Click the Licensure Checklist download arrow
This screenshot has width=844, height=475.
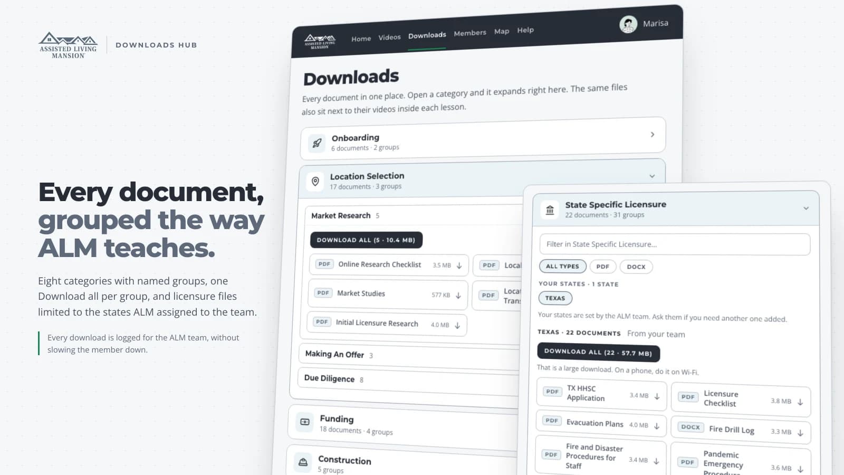pos(800,402)
